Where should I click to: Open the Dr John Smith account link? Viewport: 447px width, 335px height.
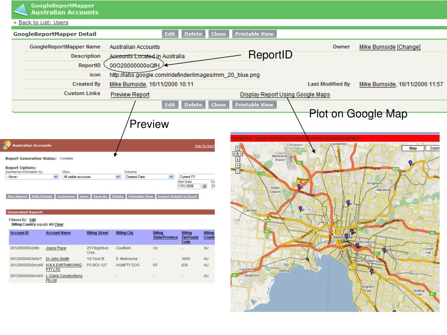click(57, 259)
